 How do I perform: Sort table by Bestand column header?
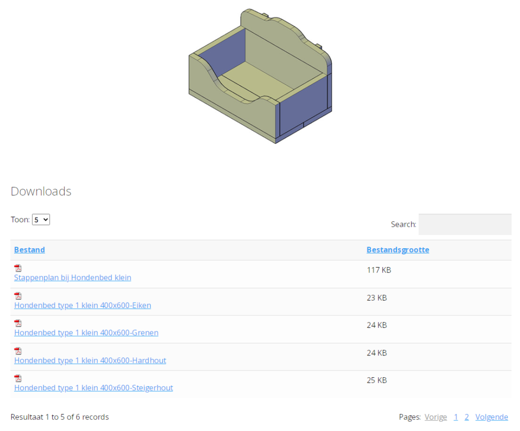pos(29,250)
